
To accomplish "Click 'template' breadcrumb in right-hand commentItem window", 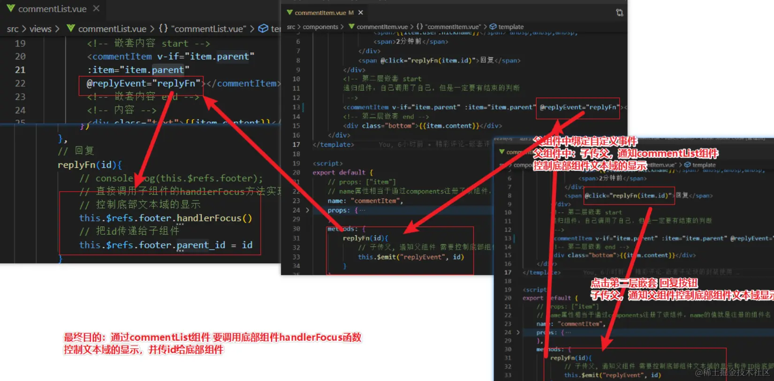I will 704,165.
